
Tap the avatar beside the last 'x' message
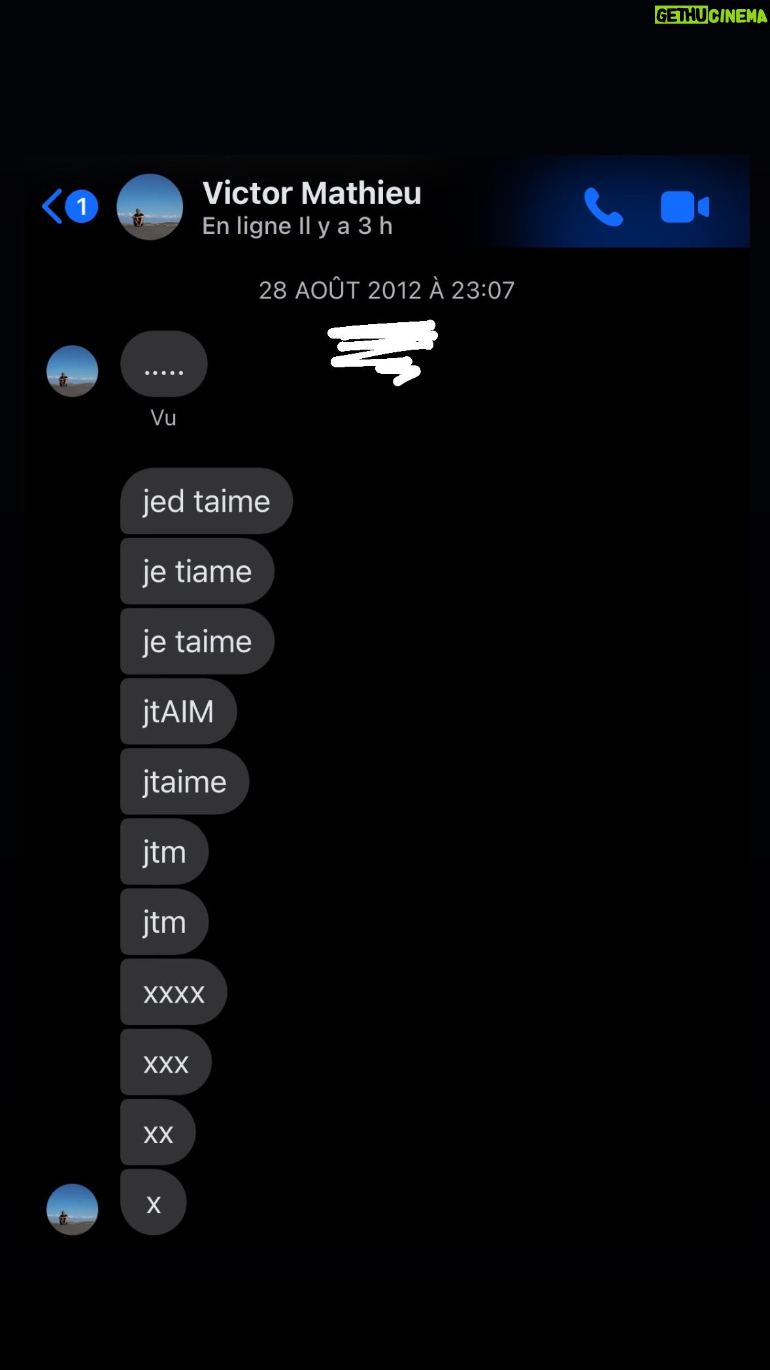tap(73, 1209)
